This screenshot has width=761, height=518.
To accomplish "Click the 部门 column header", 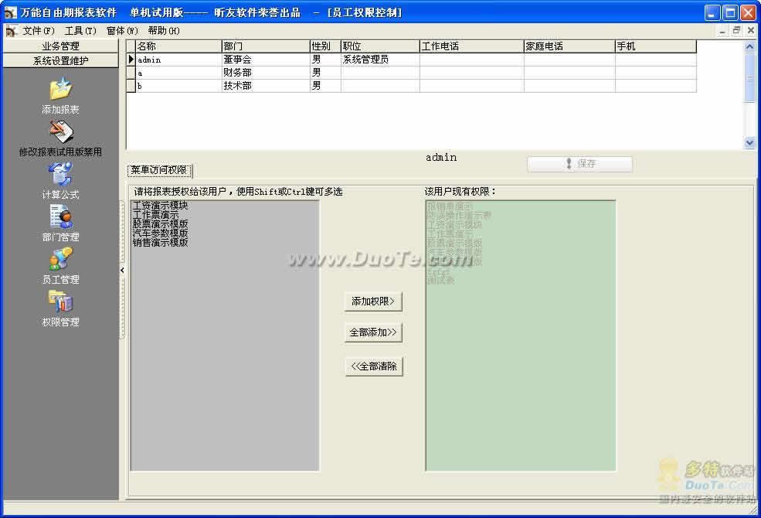I will (x=266, y=46).
